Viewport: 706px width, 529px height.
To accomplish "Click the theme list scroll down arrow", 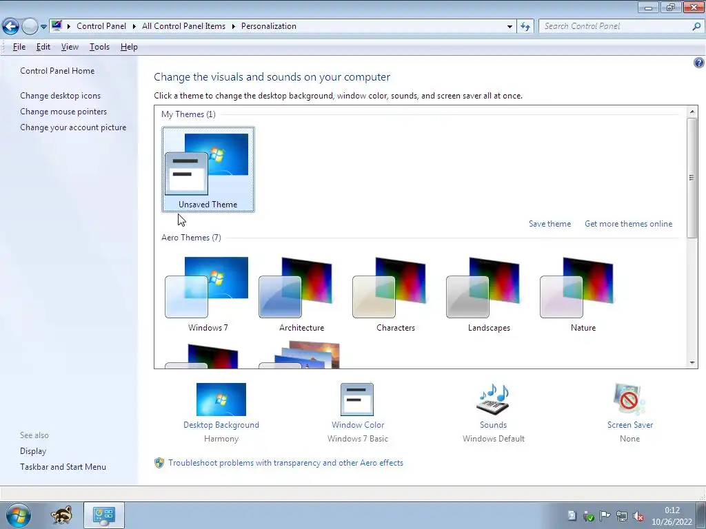I will 692,362.
